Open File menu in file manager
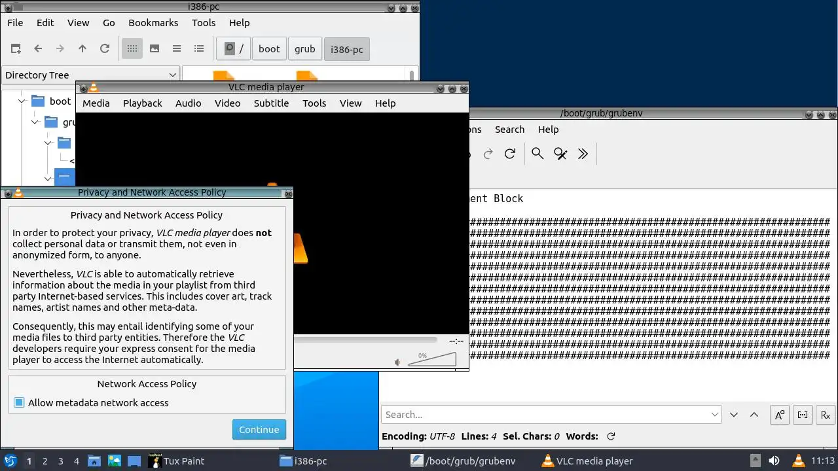The image size is (838, 471). [15, 22]
